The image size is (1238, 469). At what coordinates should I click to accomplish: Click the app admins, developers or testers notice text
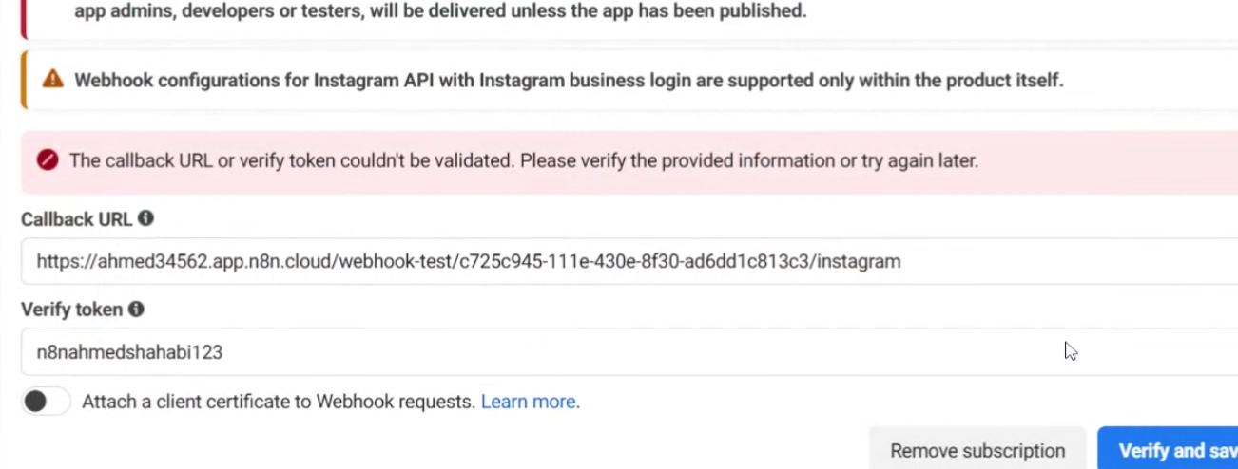(x=439, y=11)
